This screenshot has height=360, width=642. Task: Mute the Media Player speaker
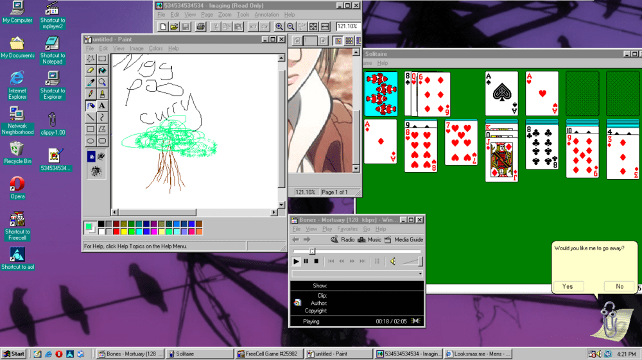(393, 261)
